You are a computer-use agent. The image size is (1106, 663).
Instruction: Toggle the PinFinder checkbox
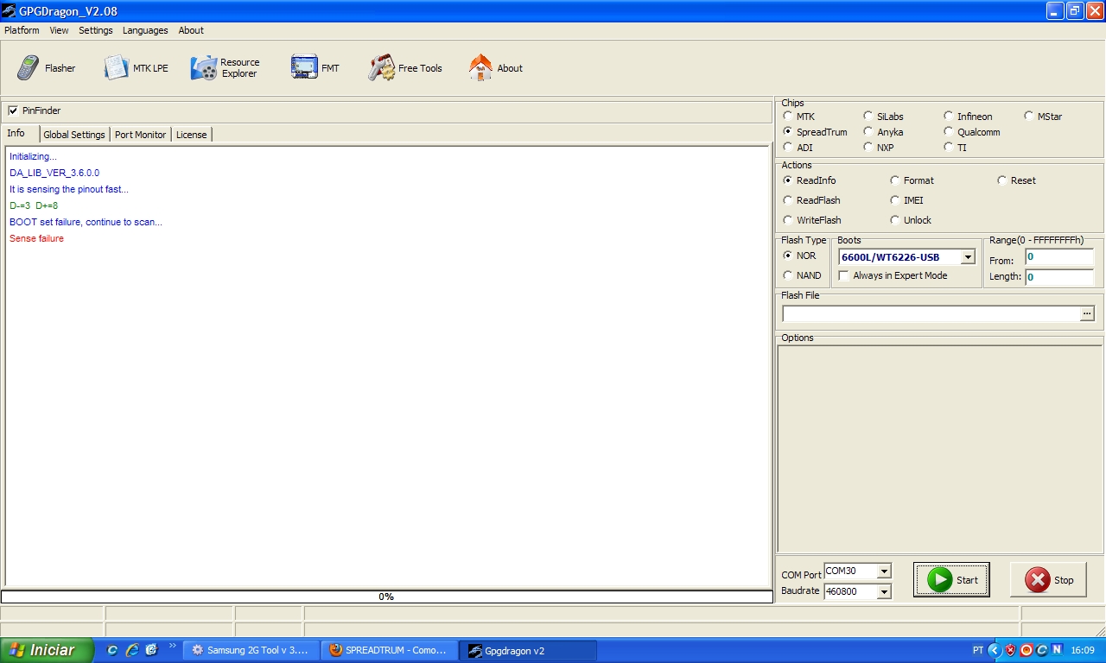(x=13, y=110)
